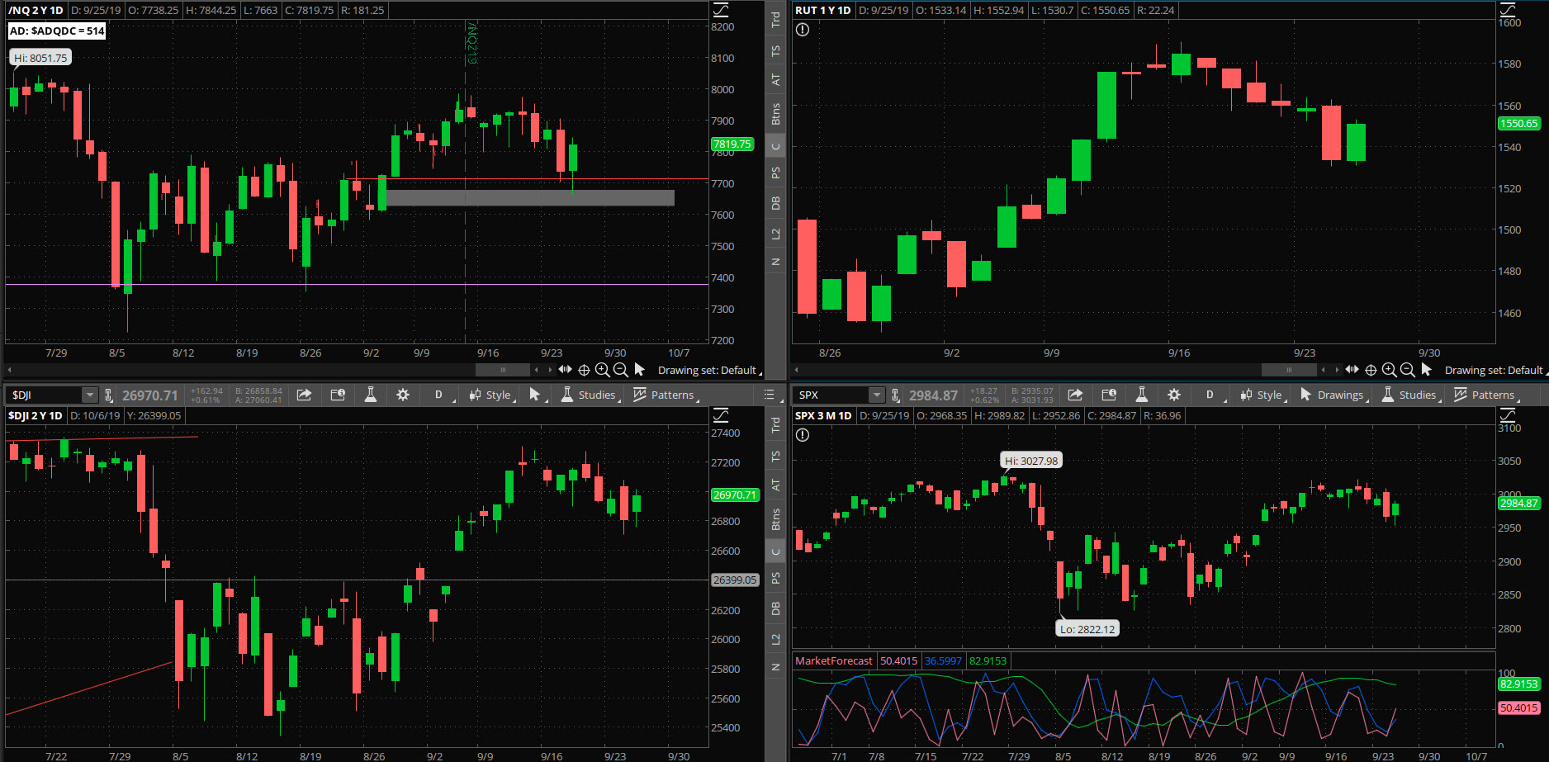The height and width of the screenshot is (762, 1549).
Task: Open clipboard link icon beside SPX symbol
Action: coord(895,395)
